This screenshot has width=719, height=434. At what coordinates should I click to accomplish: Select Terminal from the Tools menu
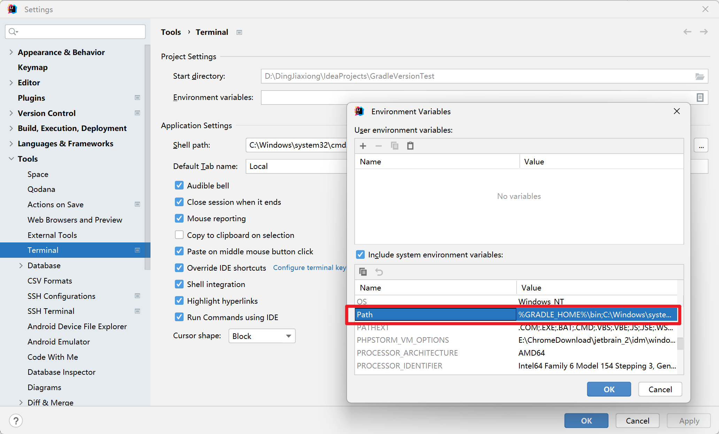[43, 250]
